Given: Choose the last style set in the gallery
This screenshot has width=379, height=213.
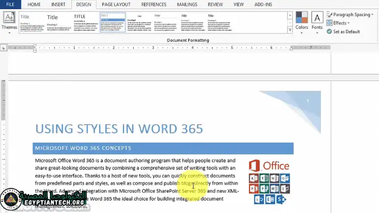Looking at the screenshot, I should pos(219,22).
